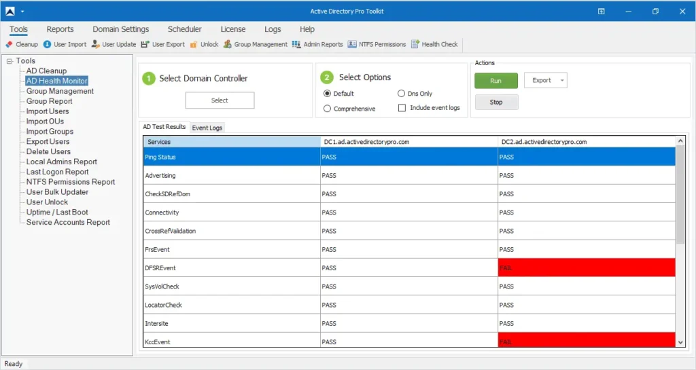Image resolution: width=696 pixels, height=370 pixels.
Task: Click the User Import toolbar icon
Action: point(47,44)
